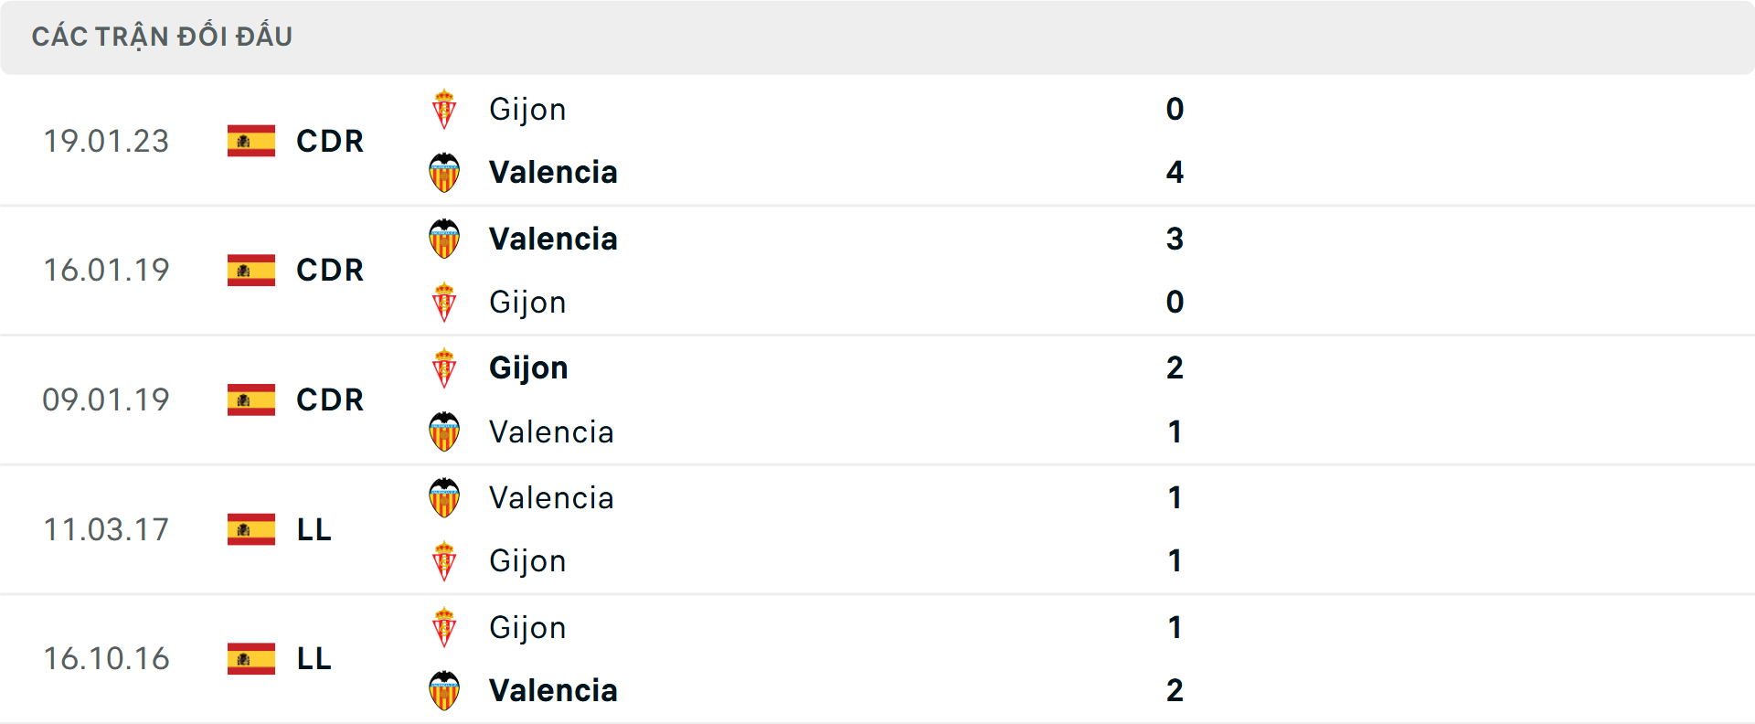
Task: Open the Valencia team page from the top match
Action: [553, 172]
